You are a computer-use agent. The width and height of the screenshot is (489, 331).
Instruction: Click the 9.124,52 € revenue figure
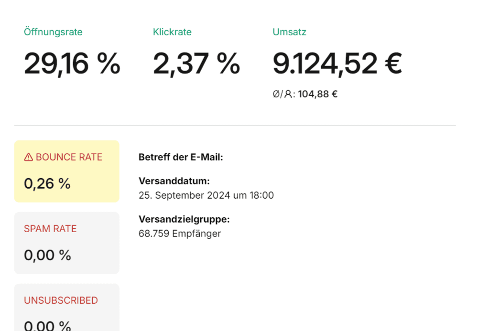pos(337,64)
